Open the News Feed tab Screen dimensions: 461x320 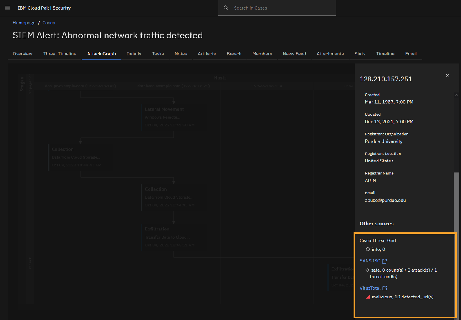pyautogui.click(x=294, y=54)
